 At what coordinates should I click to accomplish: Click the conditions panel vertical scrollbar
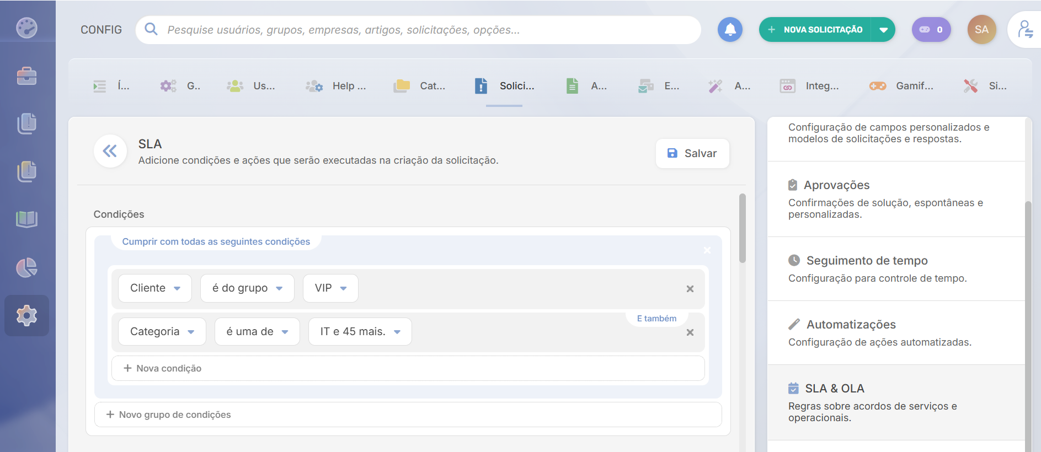click(x=742, y=228)
